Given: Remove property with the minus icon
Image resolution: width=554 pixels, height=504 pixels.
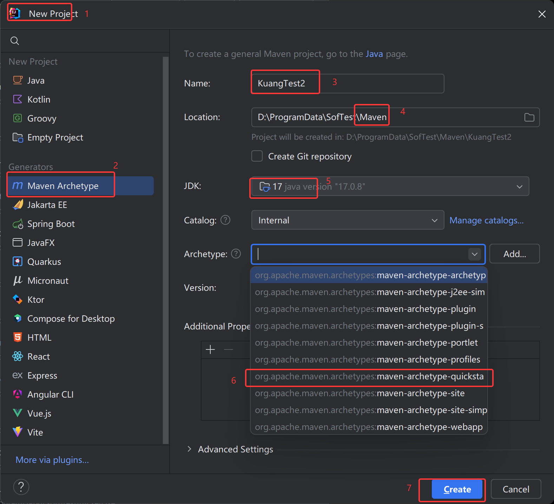Looking at the screenshot, I should coord(229,349).
